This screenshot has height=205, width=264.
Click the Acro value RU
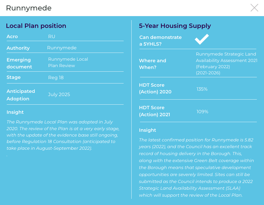click(x=52, y=36)
